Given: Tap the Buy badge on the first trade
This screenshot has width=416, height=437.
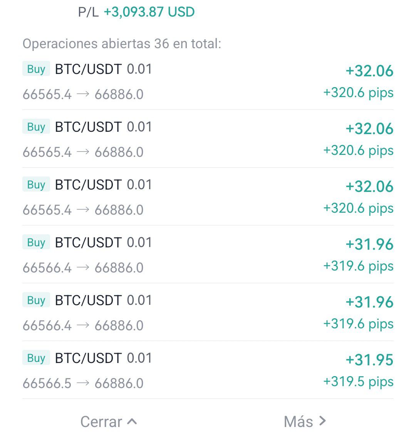Looking at the screenshot, I should tap(36, 69).
